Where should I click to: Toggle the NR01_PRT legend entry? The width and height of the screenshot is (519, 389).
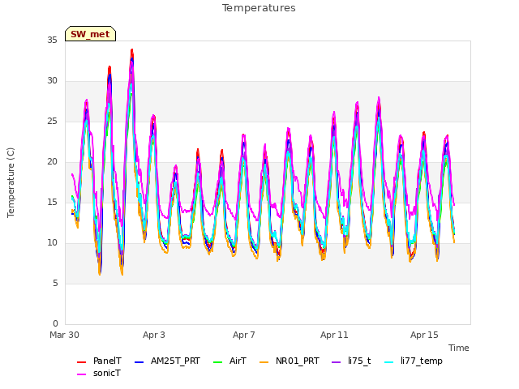290,361
